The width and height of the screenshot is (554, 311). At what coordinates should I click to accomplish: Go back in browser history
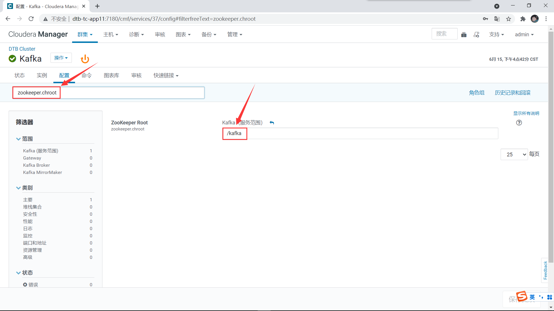pyautogui.click(x=8, y=19)
